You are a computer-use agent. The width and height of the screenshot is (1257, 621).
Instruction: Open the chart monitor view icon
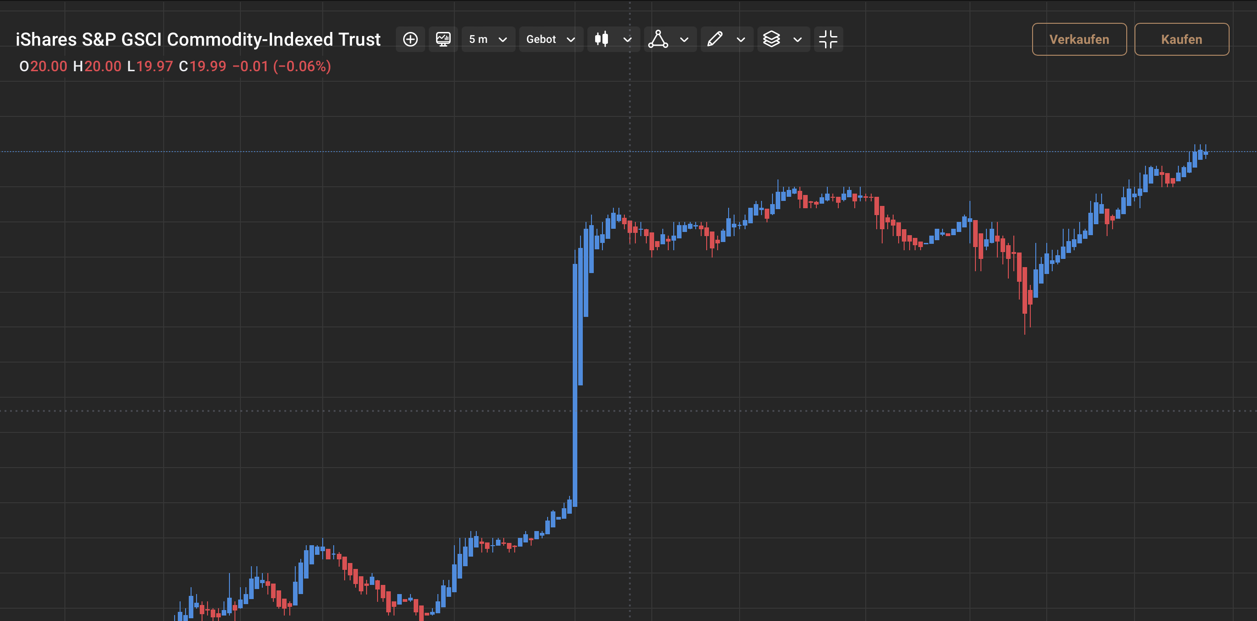point(443,39)
